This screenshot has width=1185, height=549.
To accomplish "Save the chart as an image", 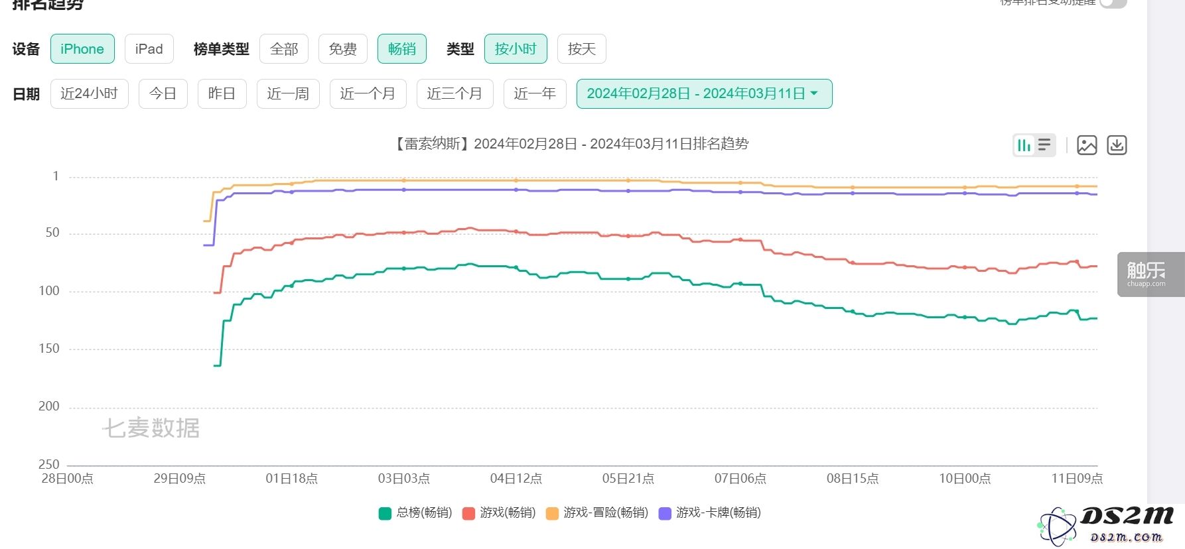I will 1087,145.
